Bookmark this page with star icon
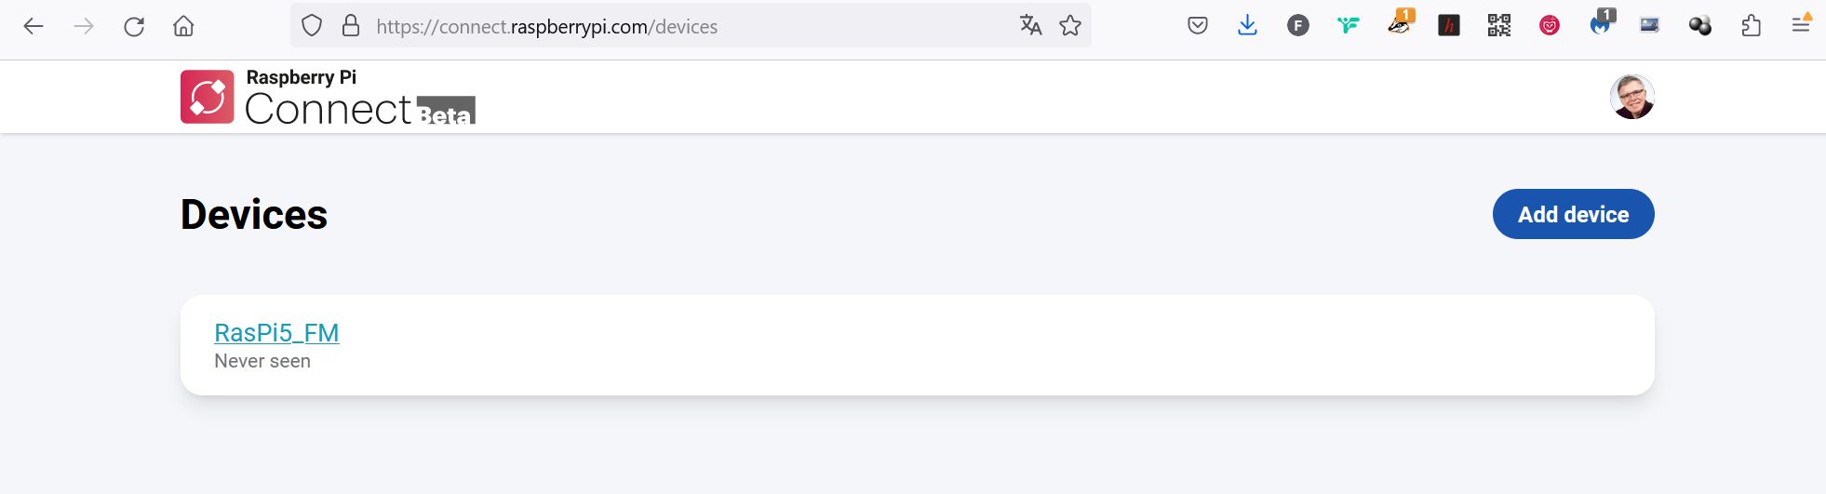 click(1070, 26)
